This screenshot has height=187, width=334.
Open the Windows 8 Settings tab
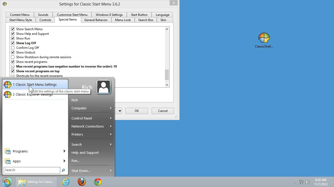click(x=109, y=15)
